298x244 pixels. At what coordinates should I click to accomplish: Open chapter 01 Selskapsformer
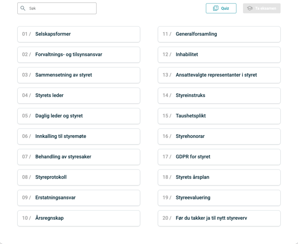click(x=78, y=34)
